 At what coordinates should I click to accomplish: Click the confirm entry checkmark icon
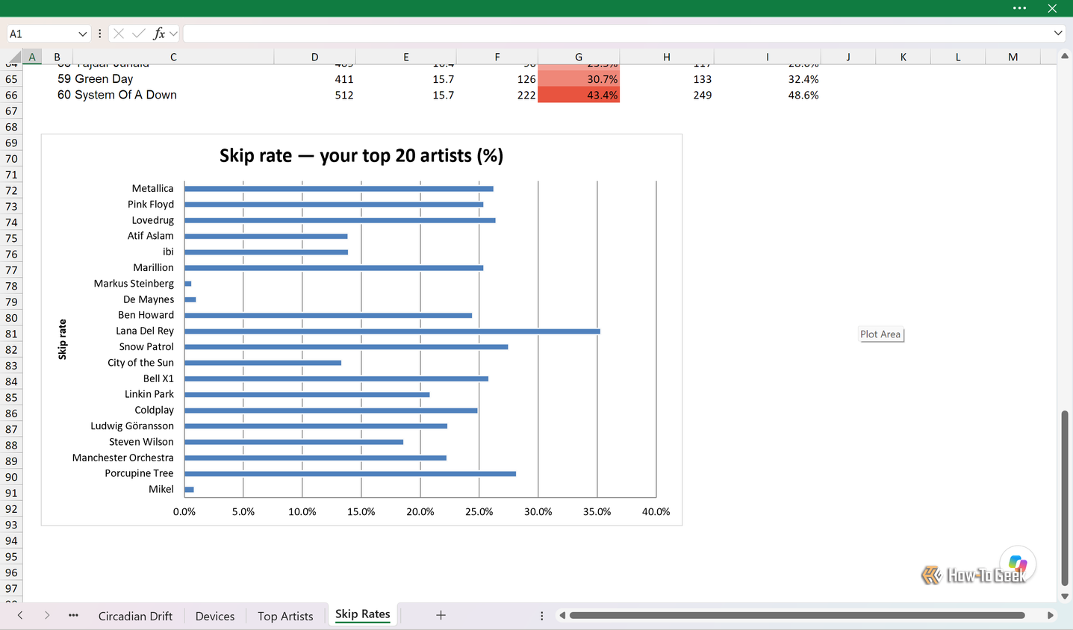[138, 34]
